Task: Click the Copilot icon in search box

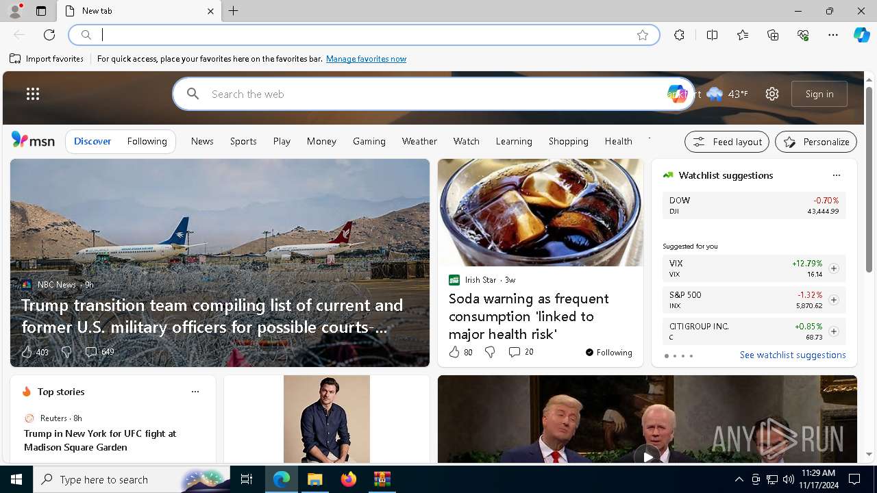Action: 677,94
